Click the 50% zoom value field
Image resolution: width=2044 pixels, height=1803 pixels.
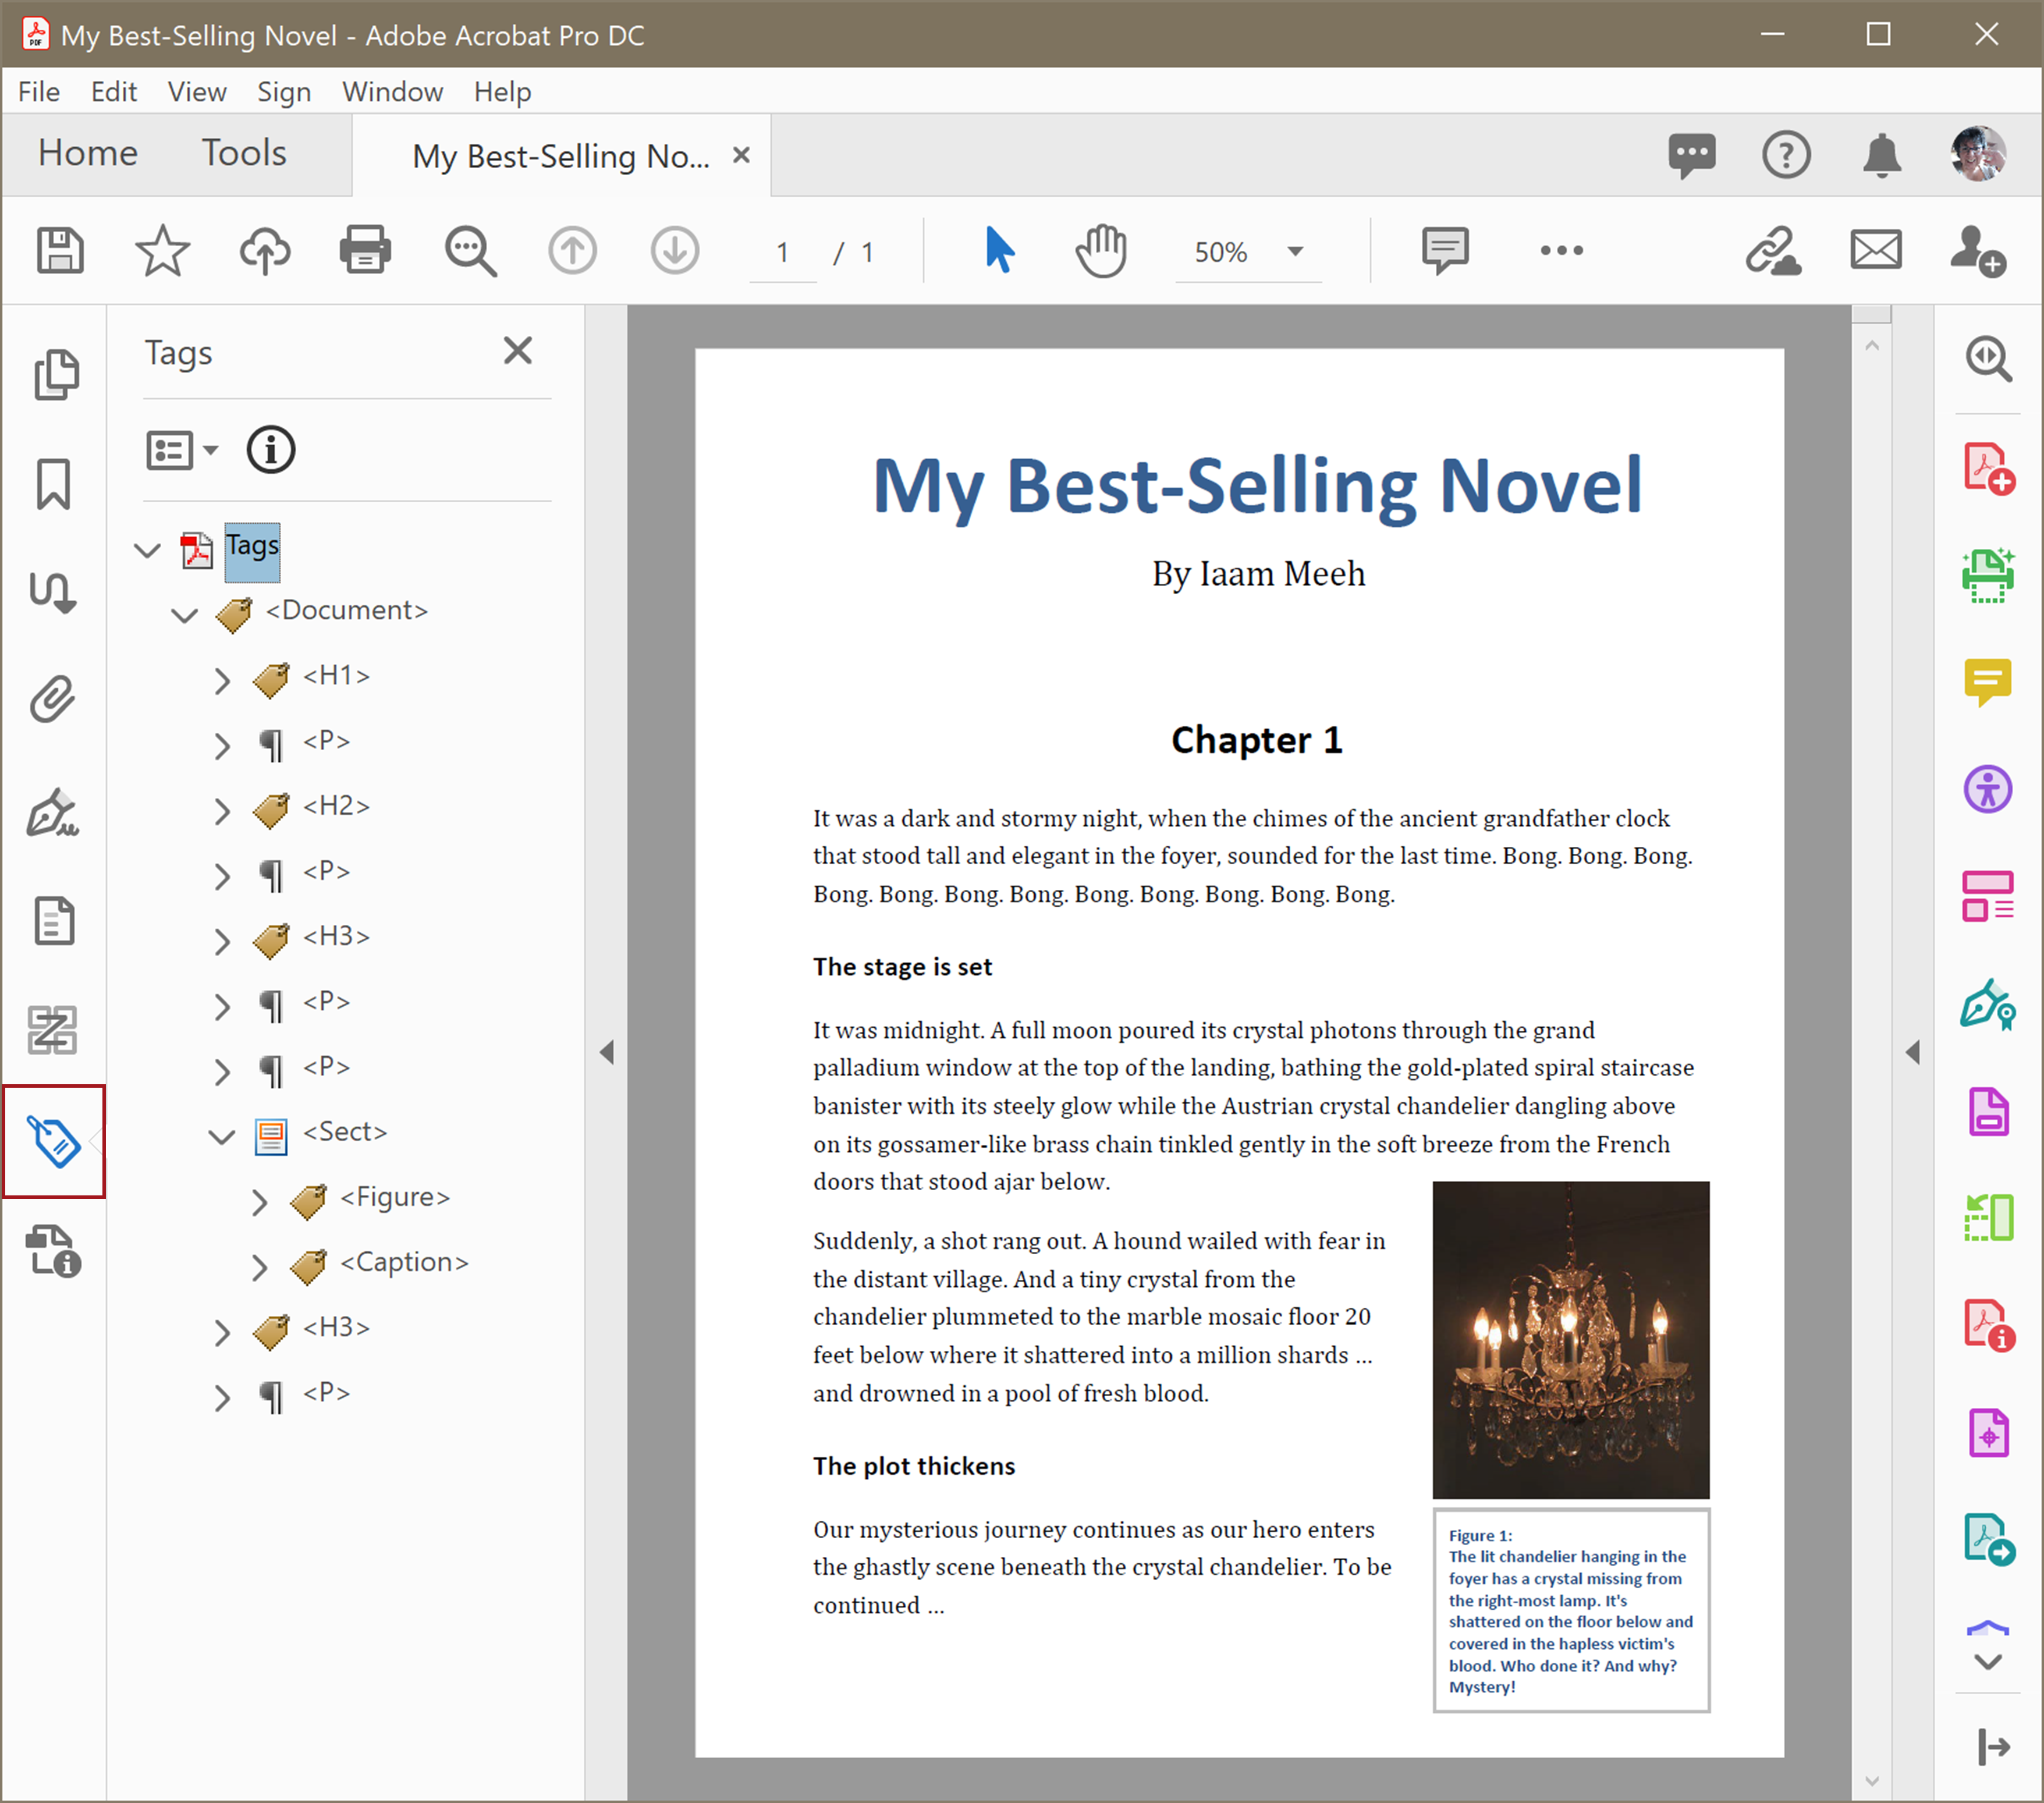click(1222, 252)
